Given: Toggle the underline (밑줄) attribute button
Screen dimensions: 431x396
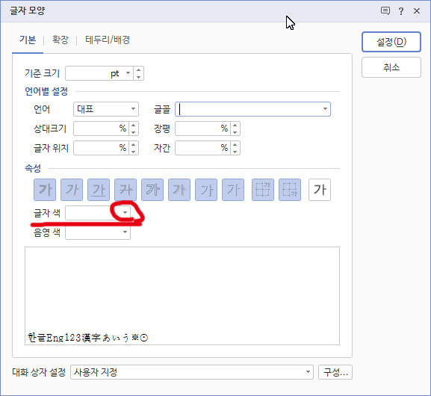Looking at the screenshot, I should 99,190.
